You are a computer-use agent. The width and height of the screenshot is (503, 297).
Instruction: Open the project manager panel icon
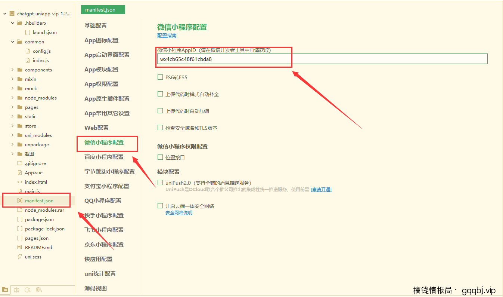click(6, 290)
